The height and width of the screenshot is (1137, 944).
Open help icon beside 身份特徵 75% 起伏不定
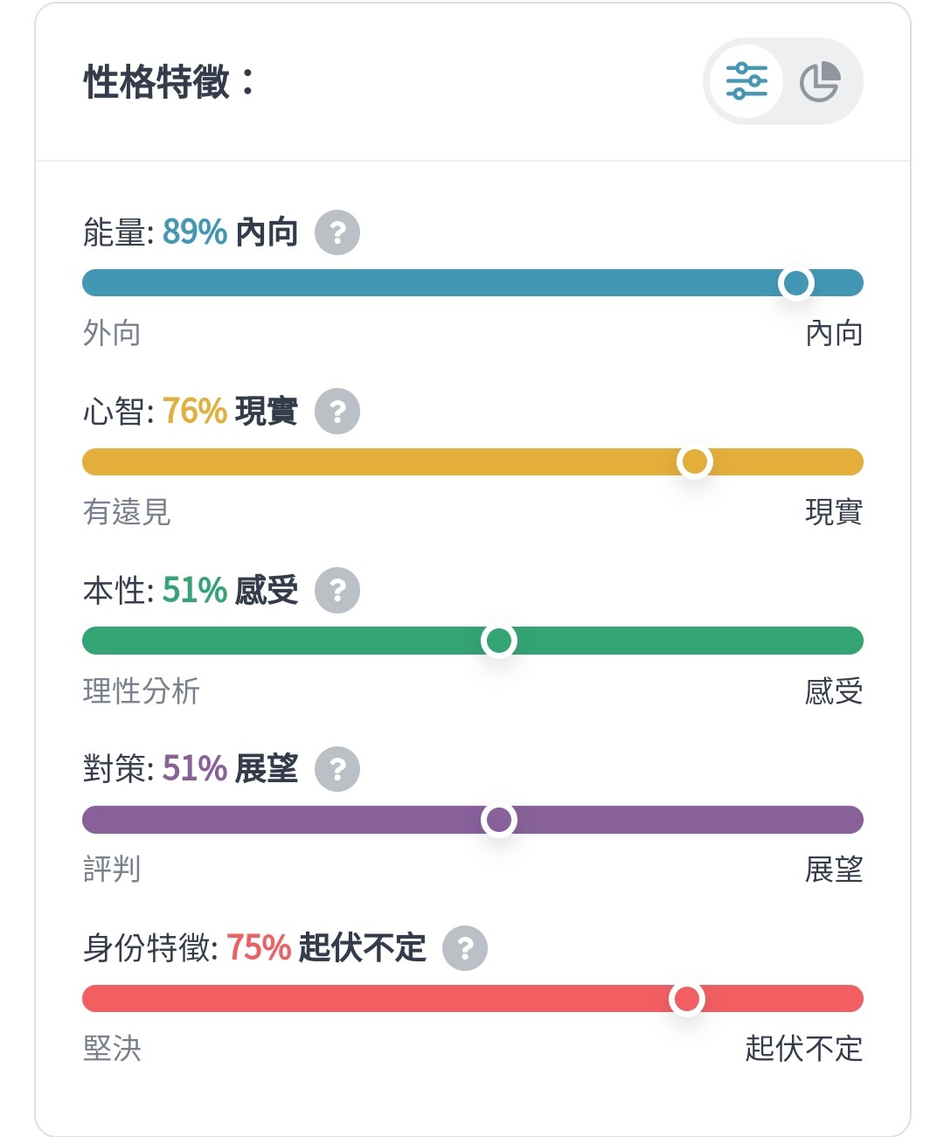click(x=465, y=948)
